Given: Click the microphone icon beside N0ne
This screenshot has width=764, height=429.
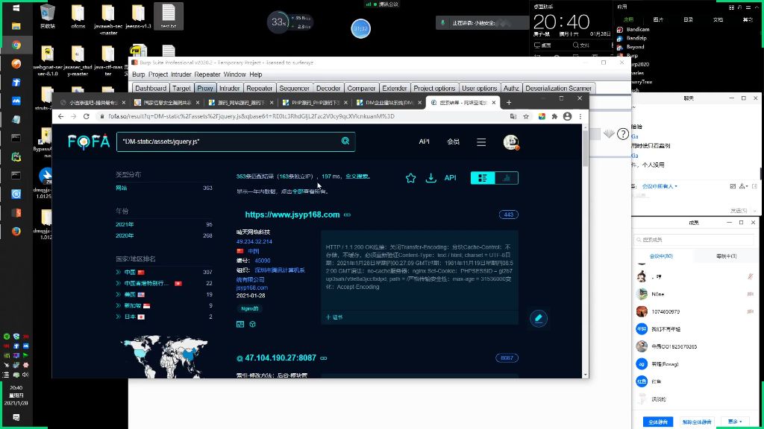Looking at the screenshot, I should tap(751, 293).
